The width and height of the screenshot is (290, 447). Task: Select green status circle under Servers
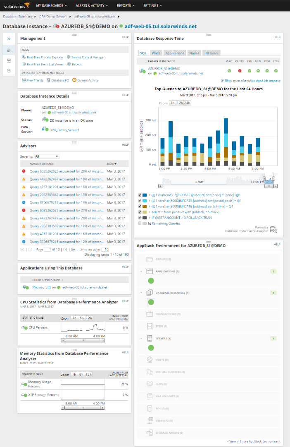151,348
